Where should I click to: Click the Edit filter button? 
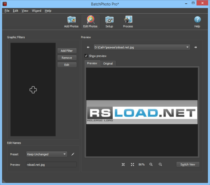pos(67,65)
